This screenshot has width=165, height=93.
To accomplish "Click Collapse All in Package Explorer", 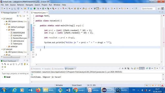I will click(x=18, y=16).
